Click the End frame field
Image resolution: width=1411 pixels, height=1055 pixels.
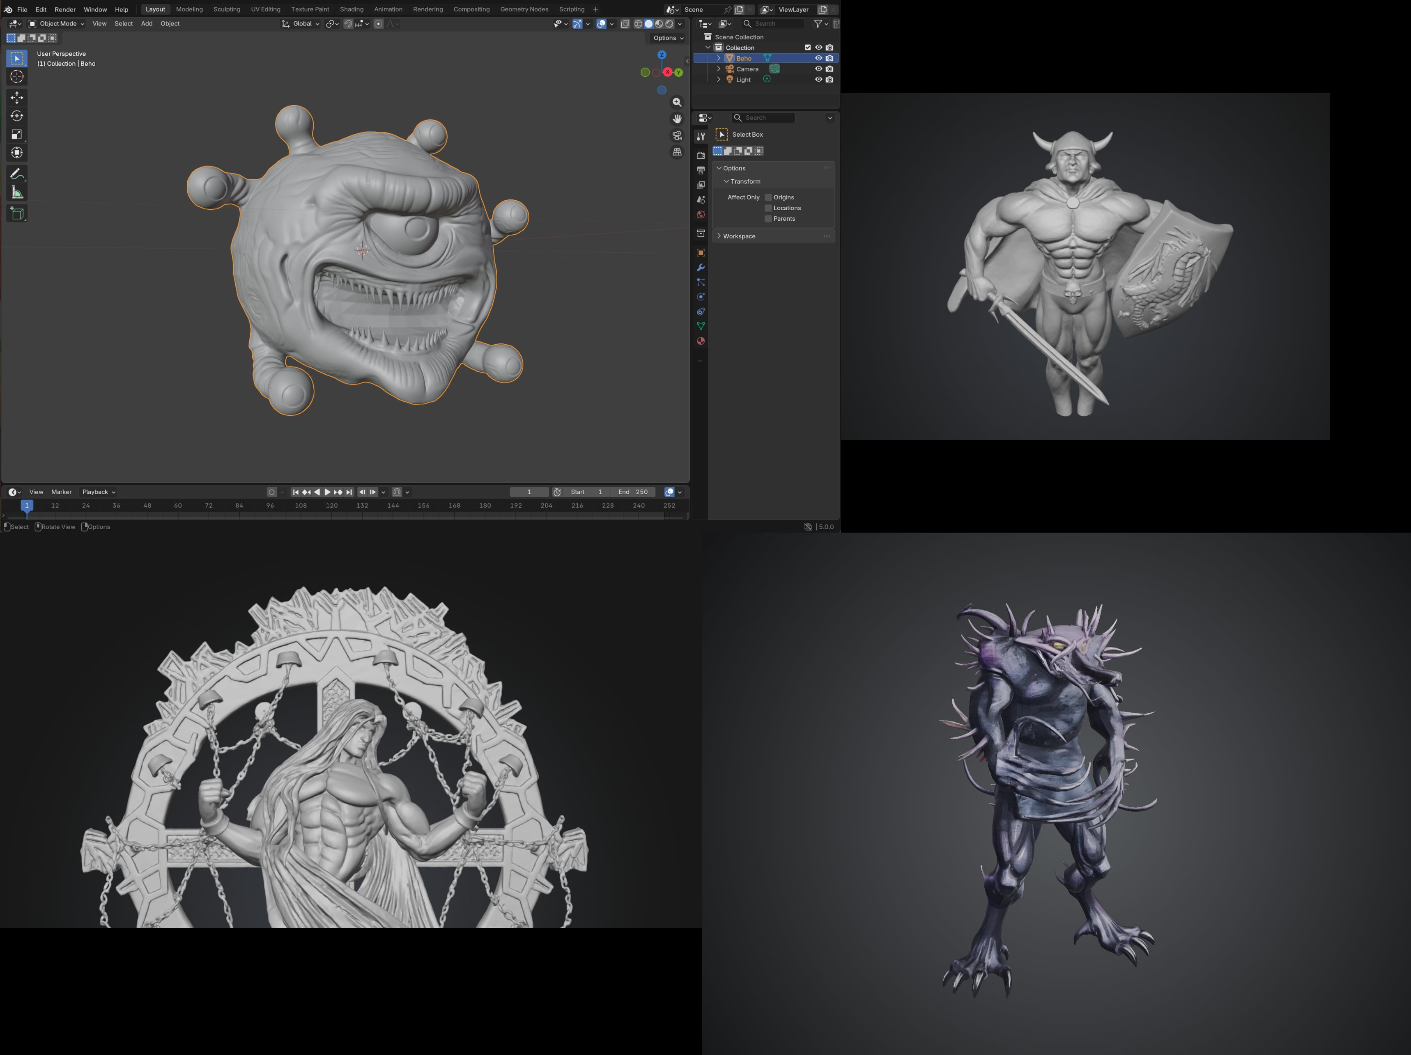(x=632, y=492)
